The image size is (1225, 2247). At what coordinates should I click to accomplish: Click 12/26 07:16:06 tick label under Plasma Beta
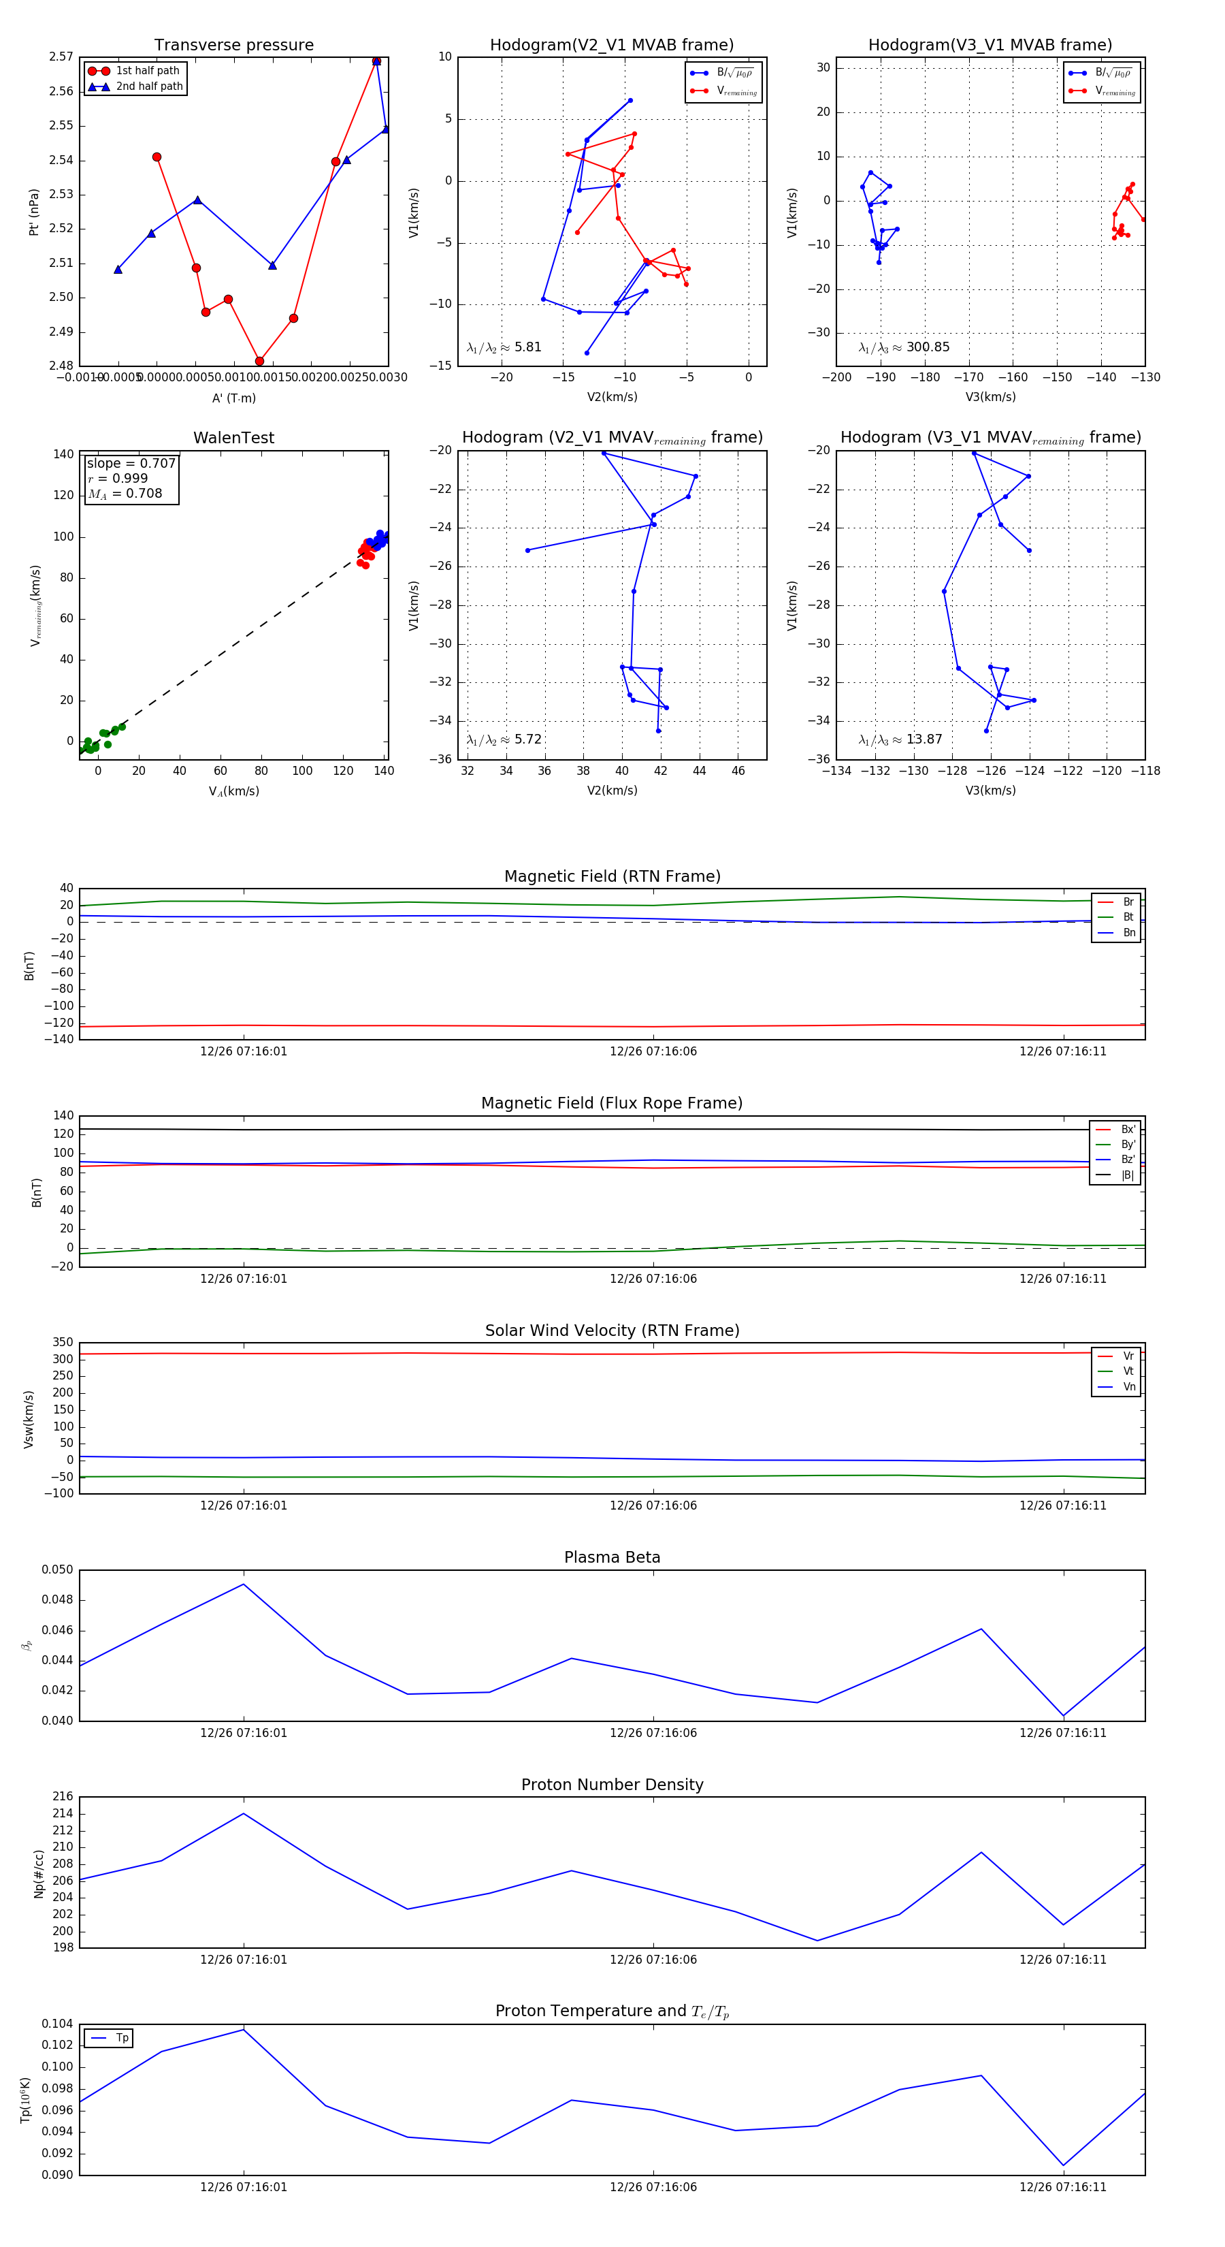tap(653, 1732)
